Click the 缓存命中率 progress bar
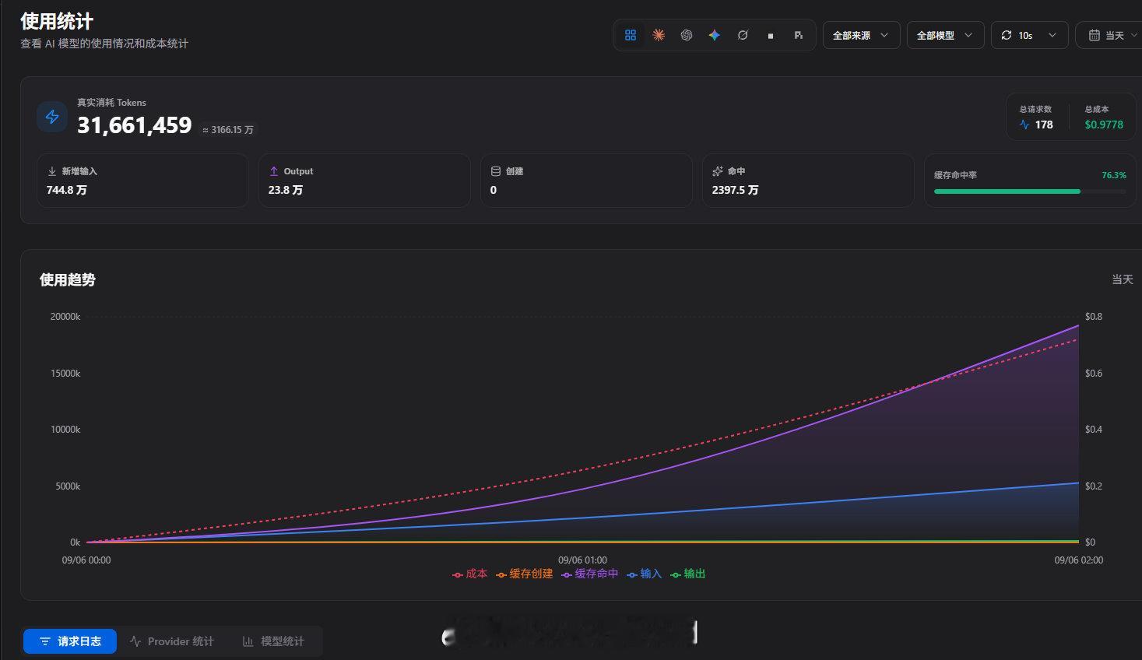 [x=1030, y=191]
